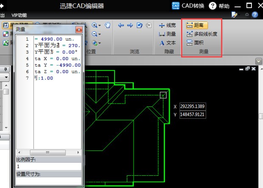Go to previous view with left arrow
This screenshot has height=188, width=263.
pos(121,25)
